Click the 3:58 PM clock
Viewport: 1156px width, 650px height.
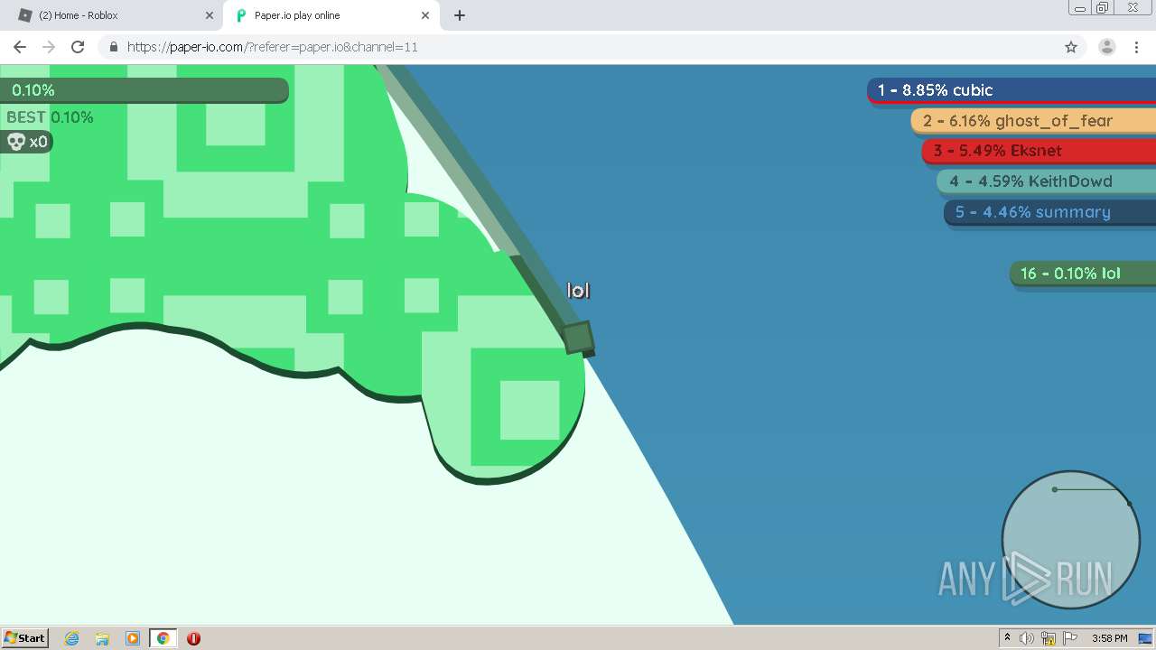pos(1109,638)
